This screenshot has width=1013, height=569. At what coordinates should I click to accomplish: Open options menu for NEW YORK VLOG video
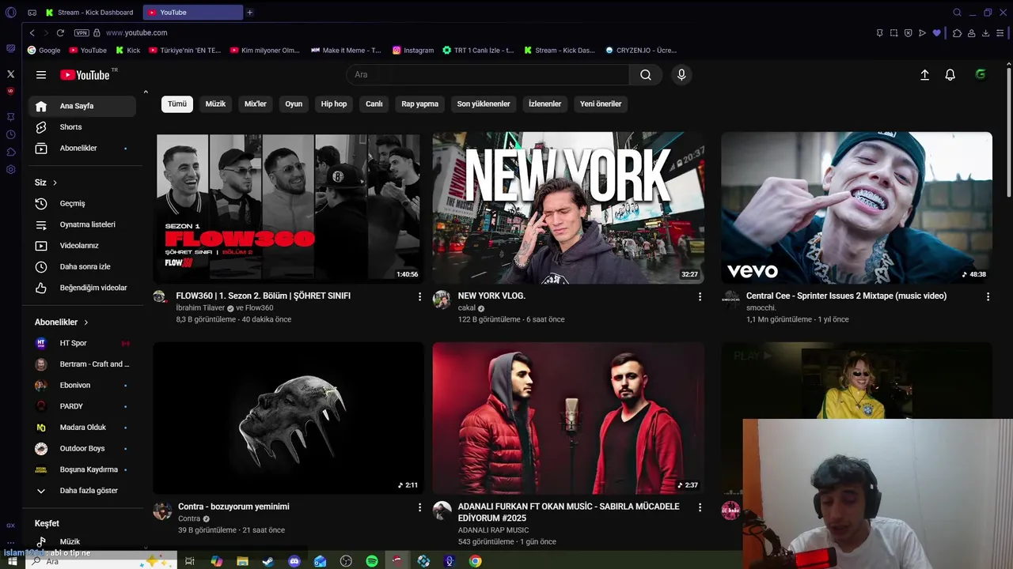click(700, 296)
